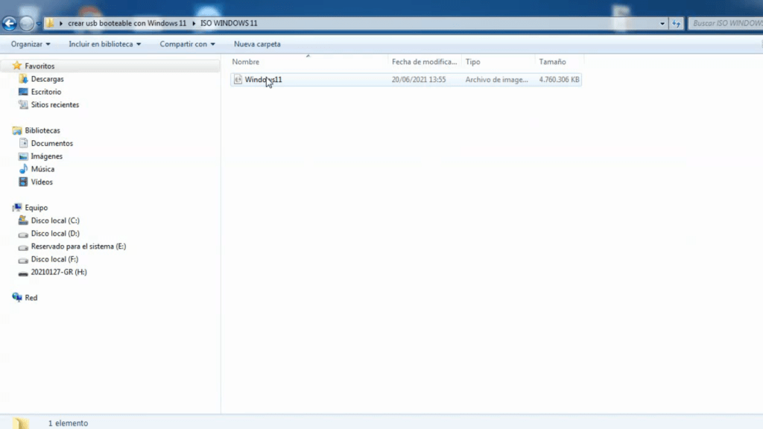Viewport: 763px width, 429px height.
Task: Click the Imágenes library icon
Action: click(x=23, y=156)
